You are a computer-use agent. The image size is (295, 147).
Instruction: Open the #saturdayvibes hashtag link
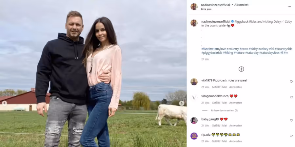[269, 53]
